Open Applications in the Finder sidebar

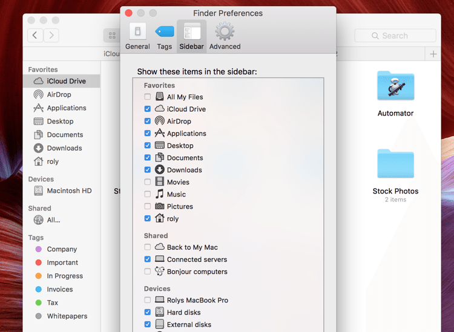pyautogui.click(x=61, y=108)
